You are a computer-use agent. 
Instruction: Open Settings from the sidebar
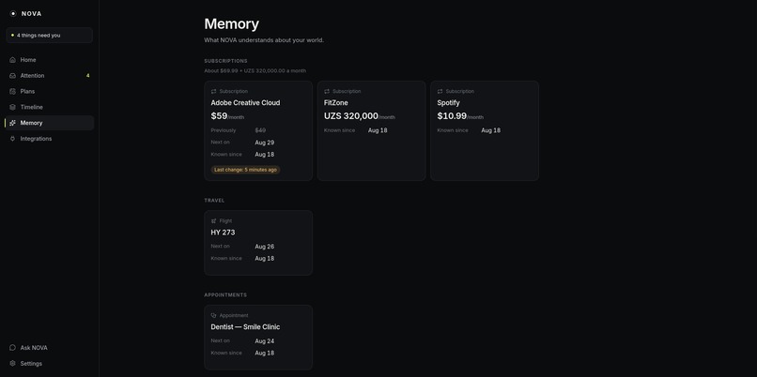coord(49,364)
